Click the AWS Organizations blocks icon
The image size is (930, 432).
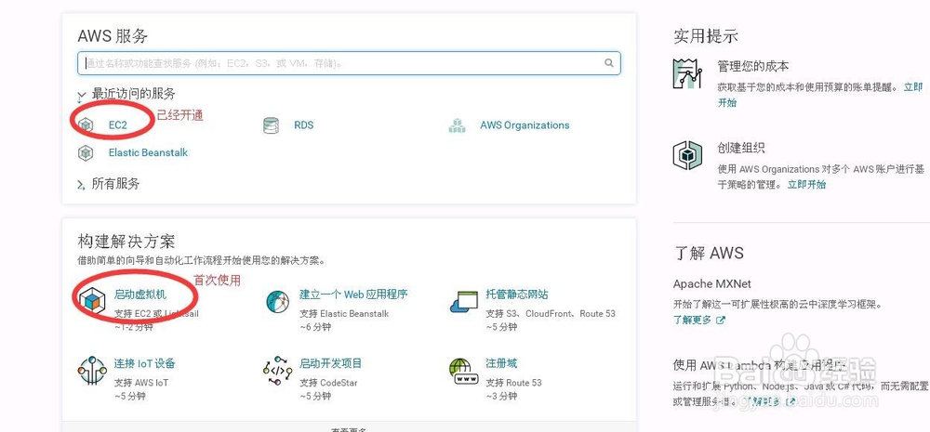pos(457,125)
